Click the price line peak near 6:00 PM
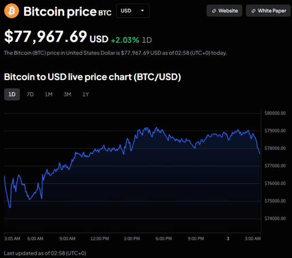This screenshot has height=258, width=292. tap(156, 128)
